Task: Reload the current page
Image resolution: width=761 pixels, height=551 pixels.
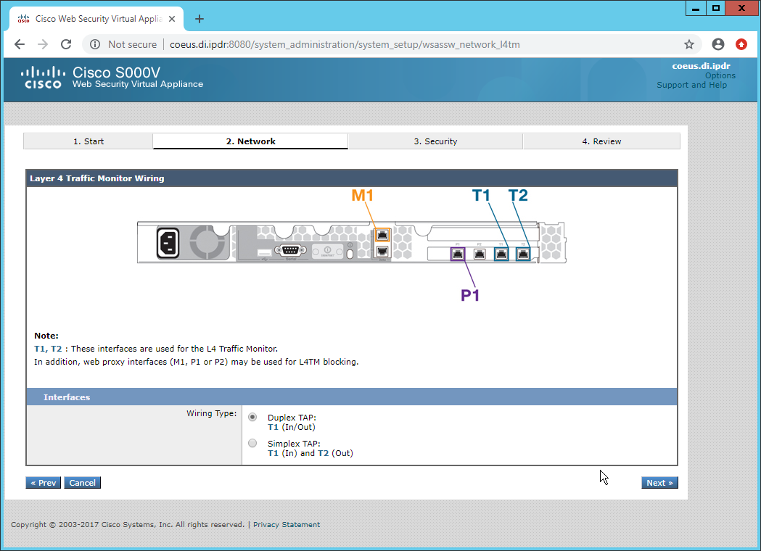Action: [x=66, y=44]
